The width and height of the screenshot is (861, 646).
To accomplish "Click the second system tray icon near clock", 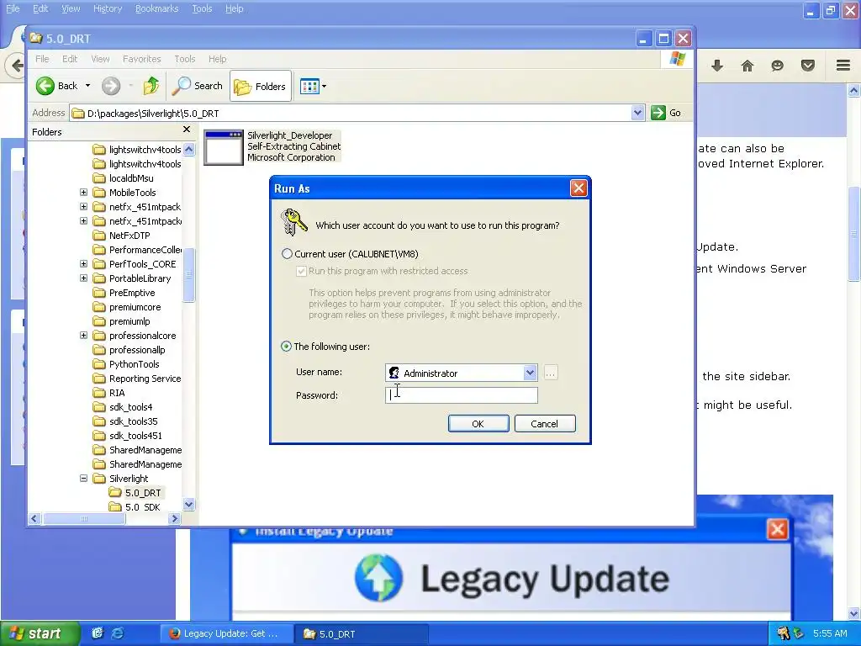I will [x=799, y=633].
